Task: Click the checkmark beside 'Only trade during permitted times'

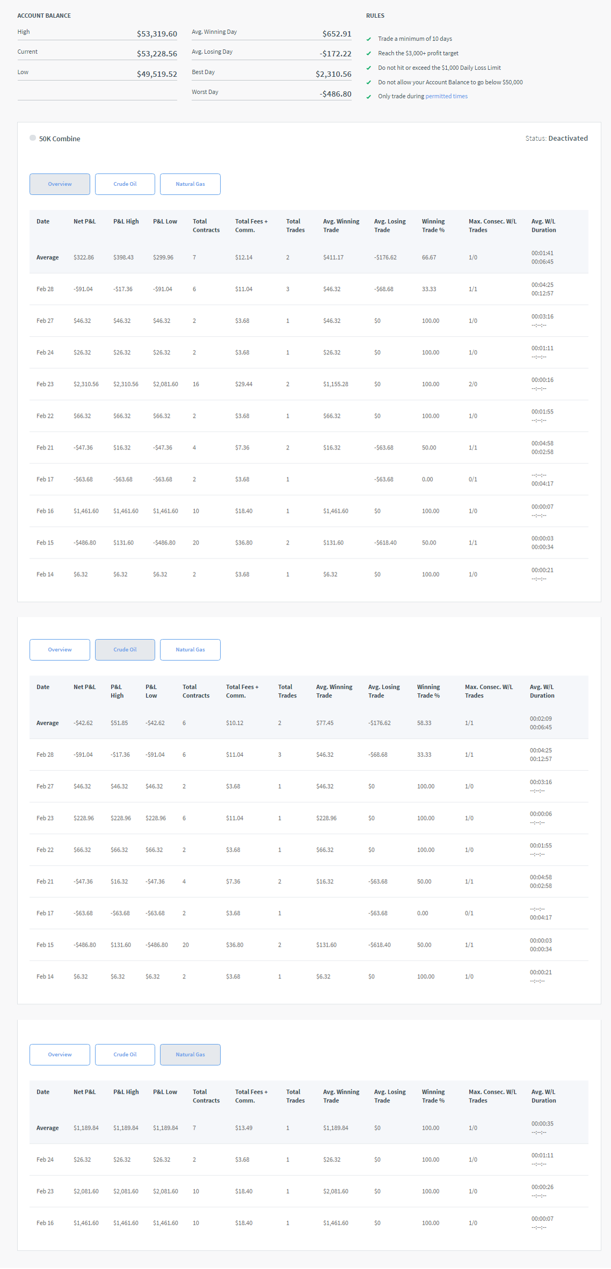Action: pyautogui.click(x=369, y=97)
